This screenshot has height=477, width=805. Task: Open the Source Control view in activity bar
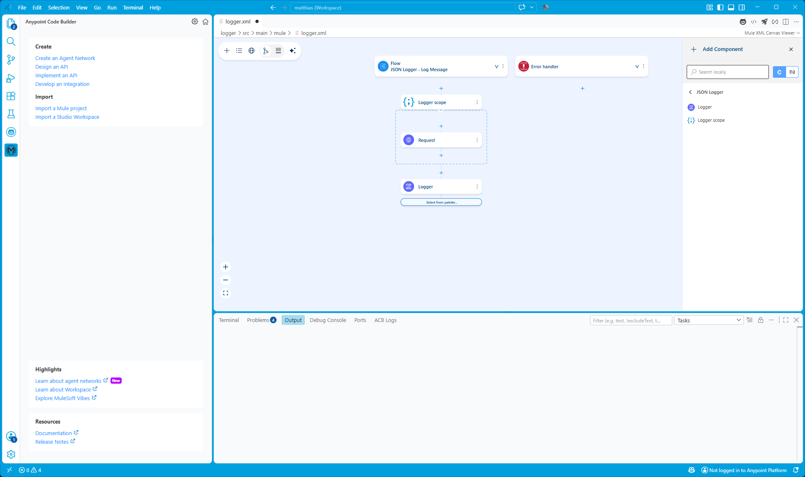click(x=11, y=60)
